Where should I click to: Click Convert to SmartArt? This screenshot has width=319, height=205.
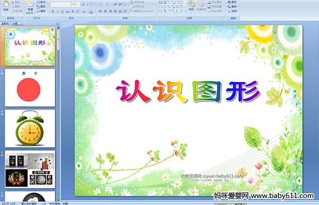143,11
